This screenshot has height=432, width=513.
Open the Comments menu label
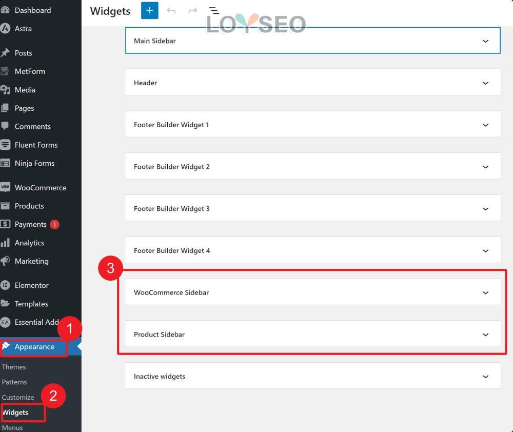[x=33, y=126]
